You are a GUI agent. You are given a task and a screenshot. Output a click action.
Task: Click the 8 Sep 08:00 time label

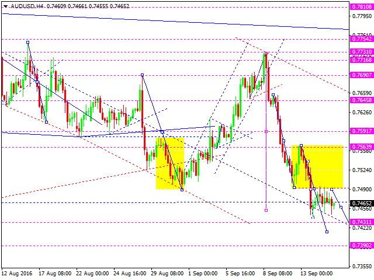coord(278,274)
